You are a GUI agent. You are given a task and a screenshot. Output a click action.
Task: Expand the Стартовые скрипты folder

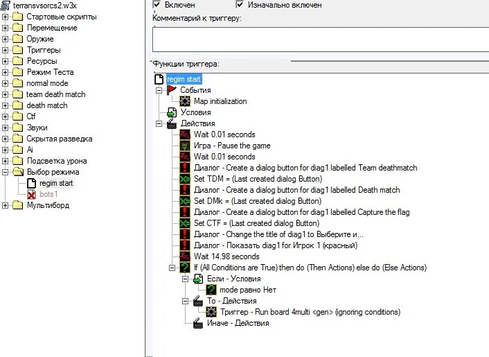pyautogui.click(x=5, y=17)
